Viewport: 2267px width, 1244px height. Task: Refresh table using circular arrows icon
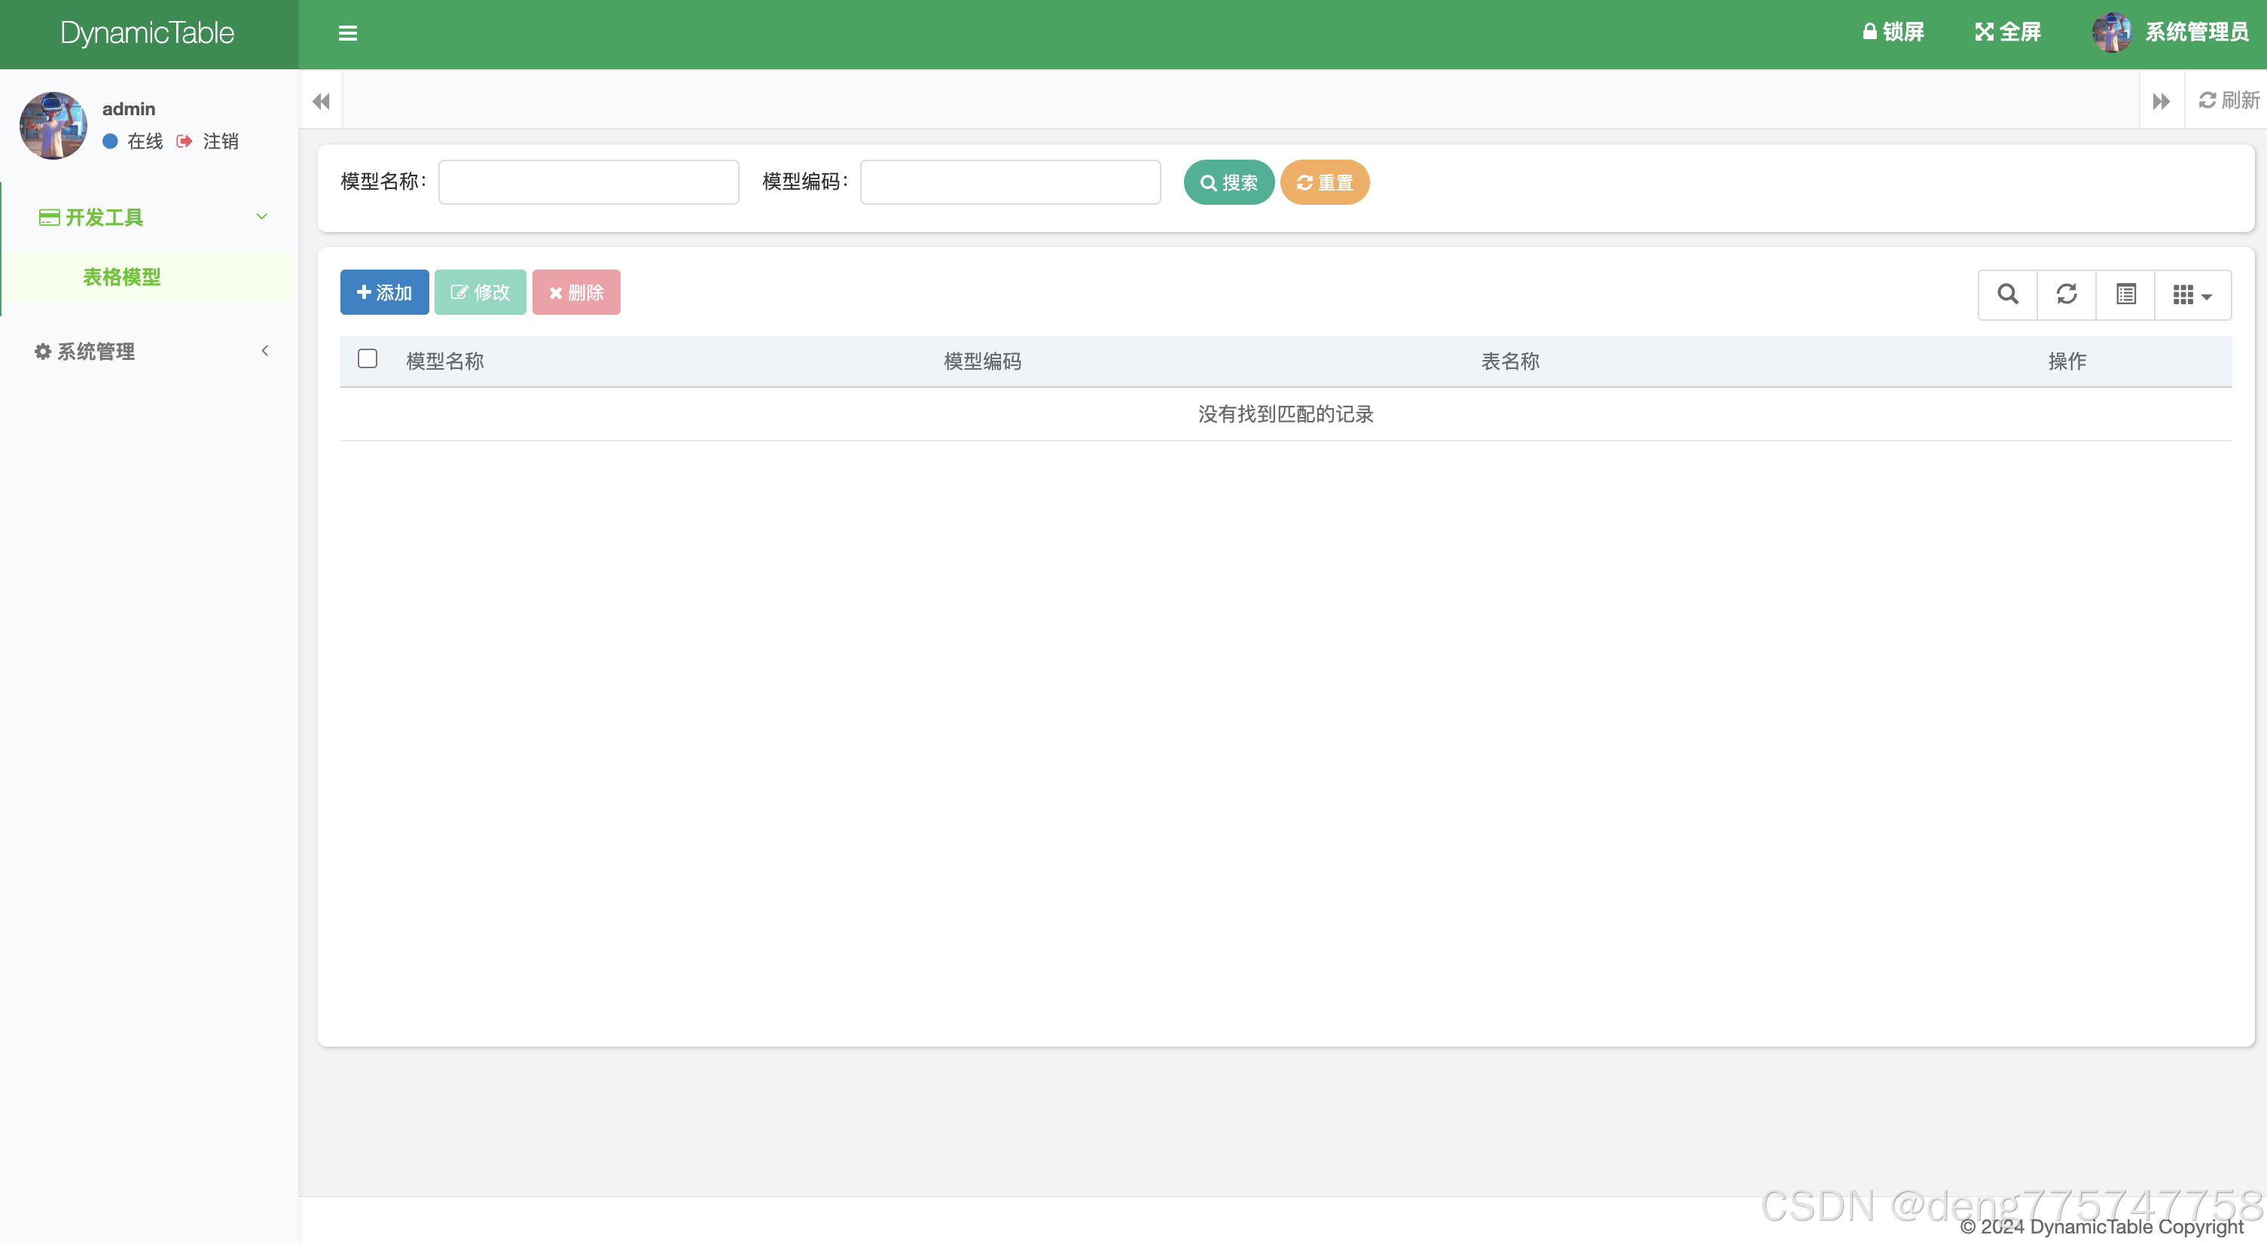click(2067, 294)
